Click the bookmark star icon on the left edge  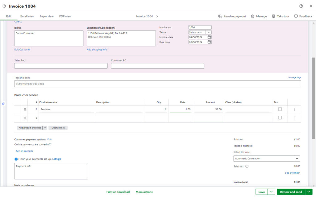[3, 103]
